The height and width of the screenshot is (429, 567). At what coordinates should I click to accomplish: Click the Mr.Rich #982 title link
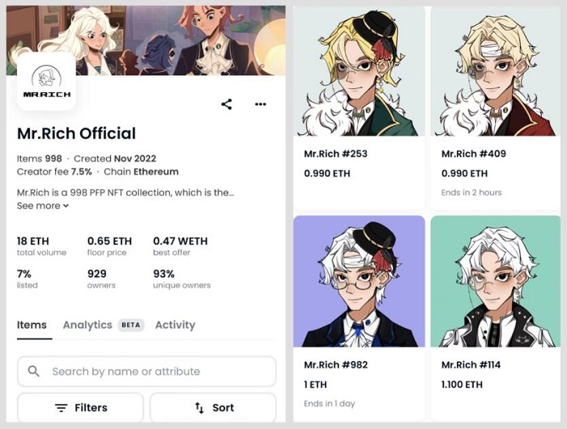[x=335, y=365]
